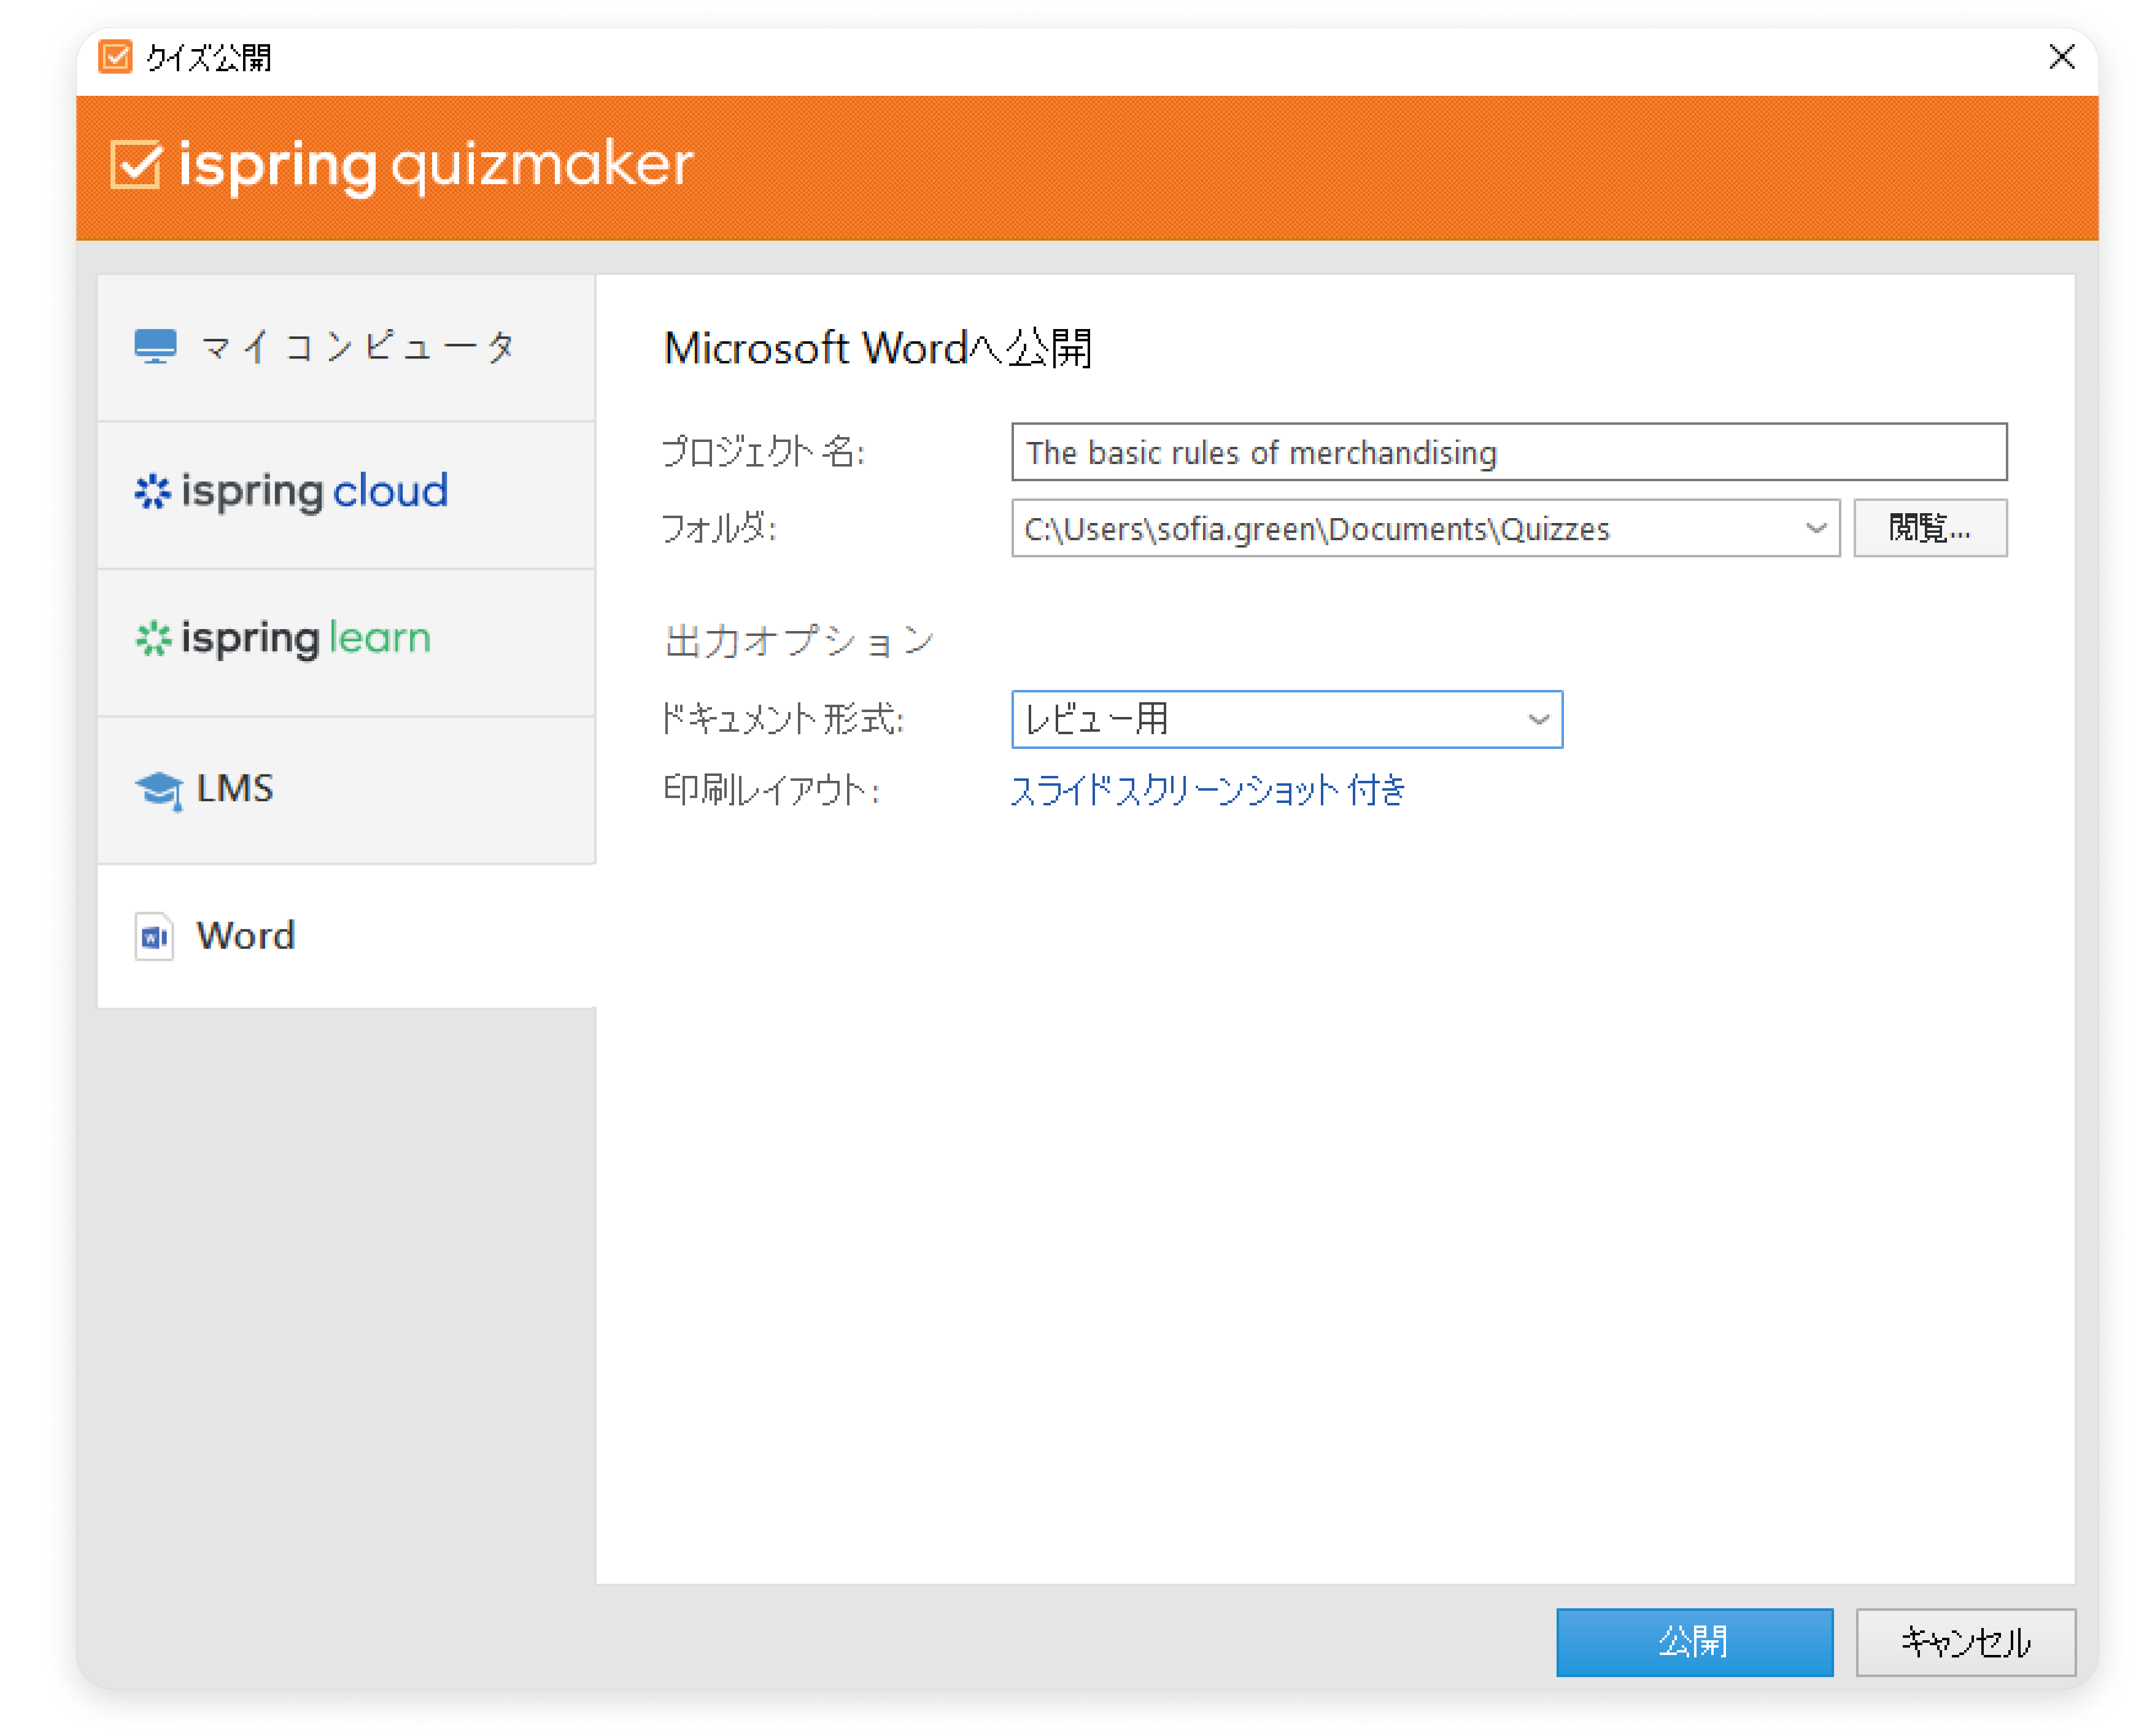Click the orange title bar quiz icon
Image resolution: width=2136 pixels, height=1736 pixels.
(x=116, y=57)
